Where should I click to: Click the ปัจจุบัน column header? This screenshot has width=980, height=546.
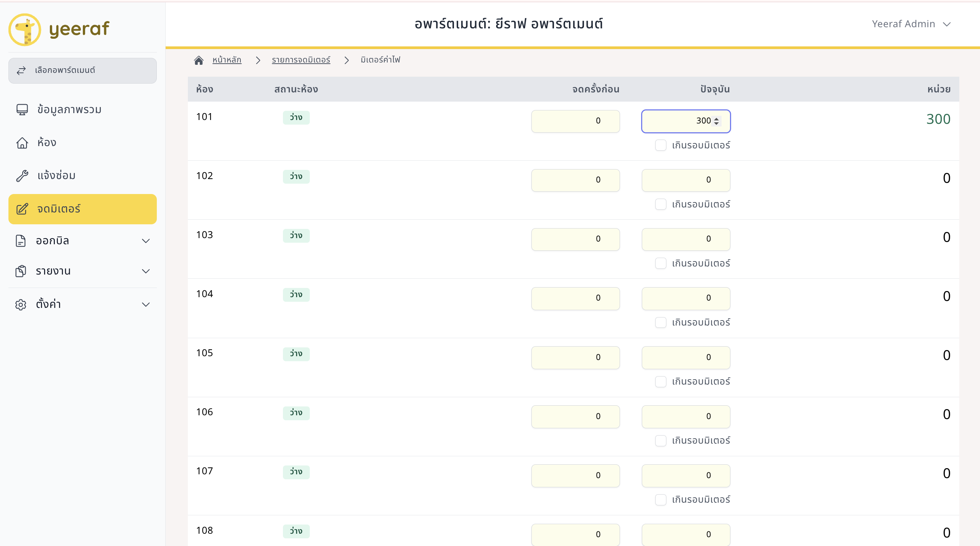point(715,89)
